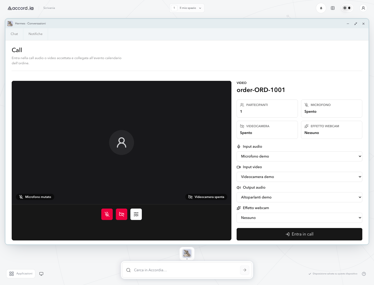Click the Scrivania label in the top bar

(49, 8)
